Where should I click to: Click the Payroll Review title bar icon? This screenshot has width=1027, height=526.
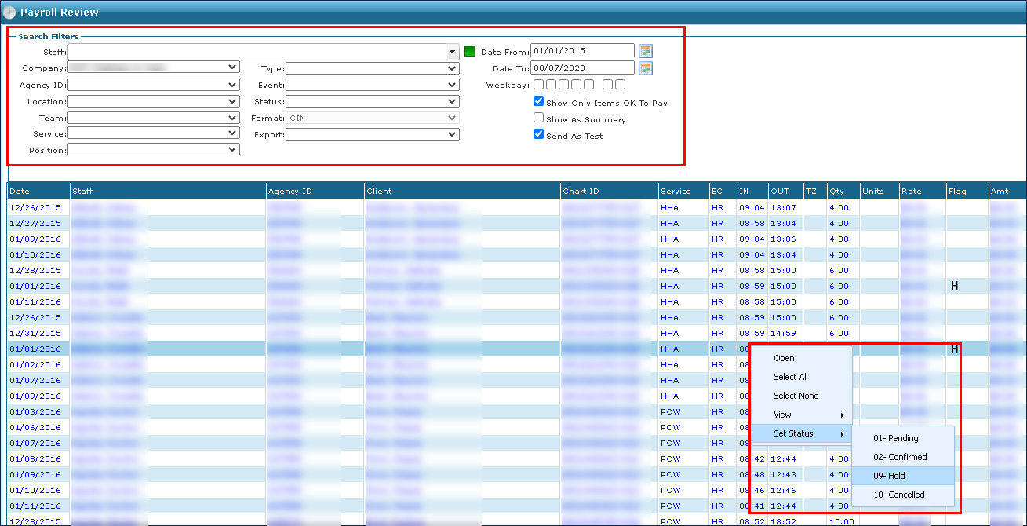pos(9,12)
